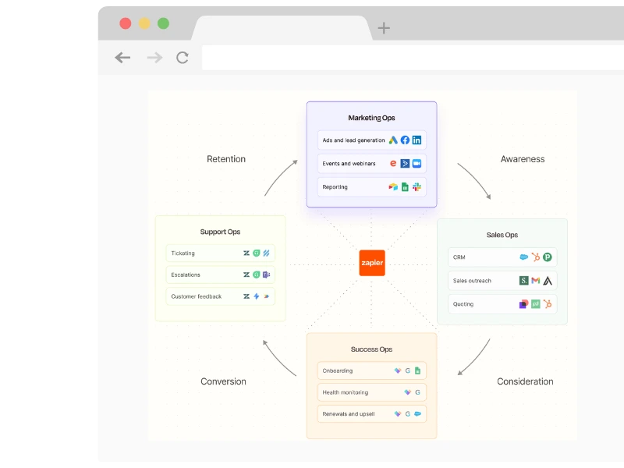The width and height of the screenshot is (624, 468).
Task: Click the Google Ads icon in Ads row
Action: pyautogui.click(x=393, y=140)
